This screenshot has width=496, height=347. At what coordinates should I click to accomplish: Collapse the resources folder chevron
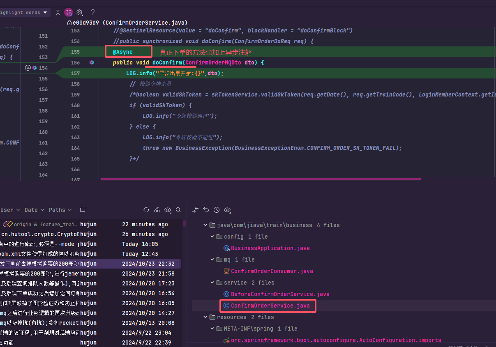click(x=205, y=317)
